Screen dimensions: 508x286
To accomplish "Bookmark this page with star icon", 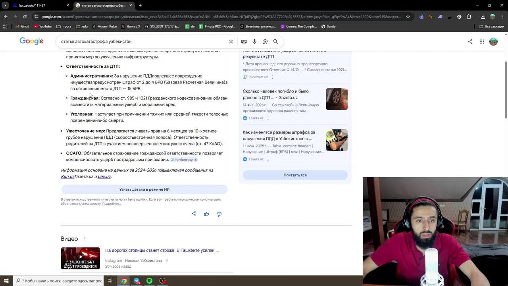I will [x=408, y=17].
